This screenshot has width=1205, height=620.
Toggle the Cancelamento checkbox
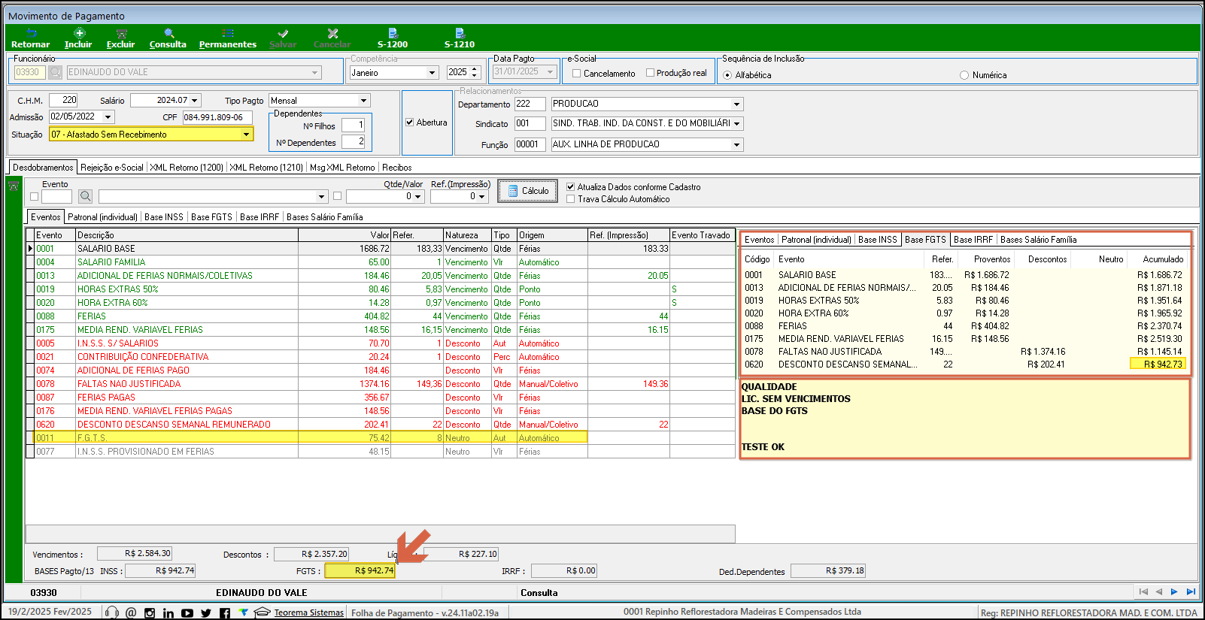[576, 74]
